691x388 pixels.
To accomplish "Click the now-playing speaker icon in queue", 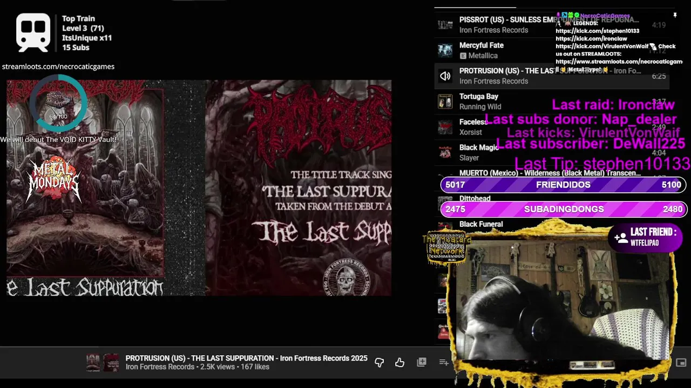I will point(445,76).
